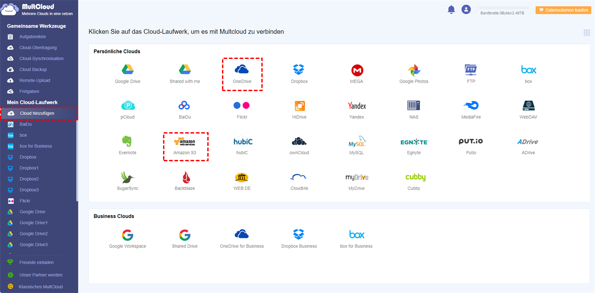Viewport: 595px width, 293px height.
Task: Pick the MEGA cloud icon
Action: coord(356,70)
